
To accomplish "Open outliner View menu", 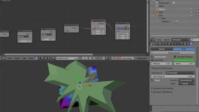I will click(159, 40).
